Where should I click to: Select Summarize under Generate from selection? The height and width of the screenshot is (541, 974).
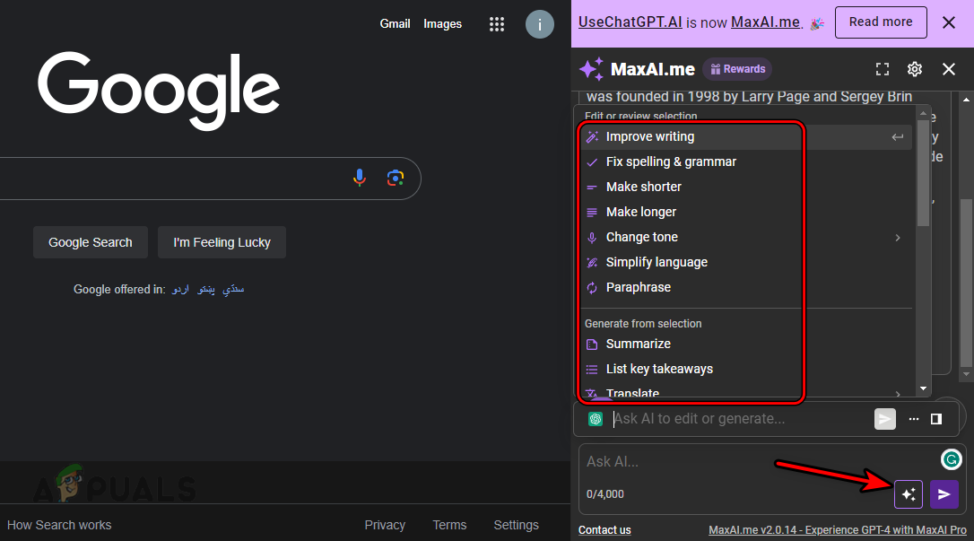tap(638, 344)
